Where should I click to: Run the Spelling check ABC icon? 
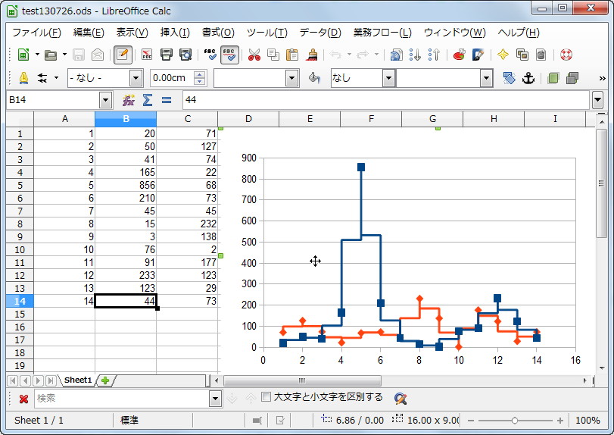pos(210,55)
